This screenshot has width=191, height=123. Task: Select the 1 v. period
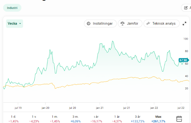point(34,119)
